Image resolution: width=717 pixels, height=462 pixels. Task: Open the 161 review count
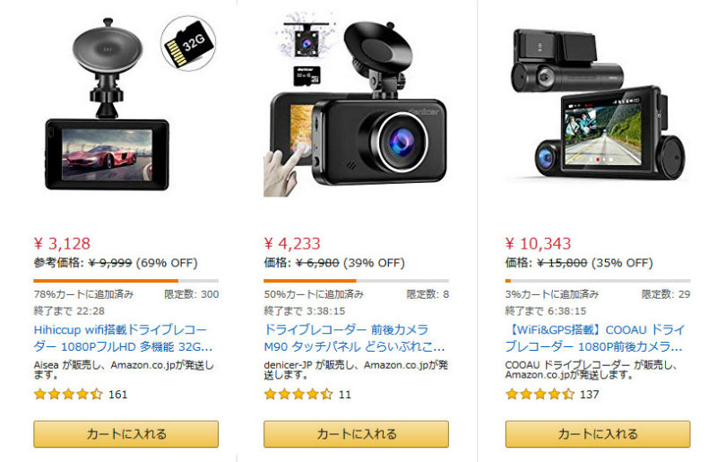(x=118, y=394)
